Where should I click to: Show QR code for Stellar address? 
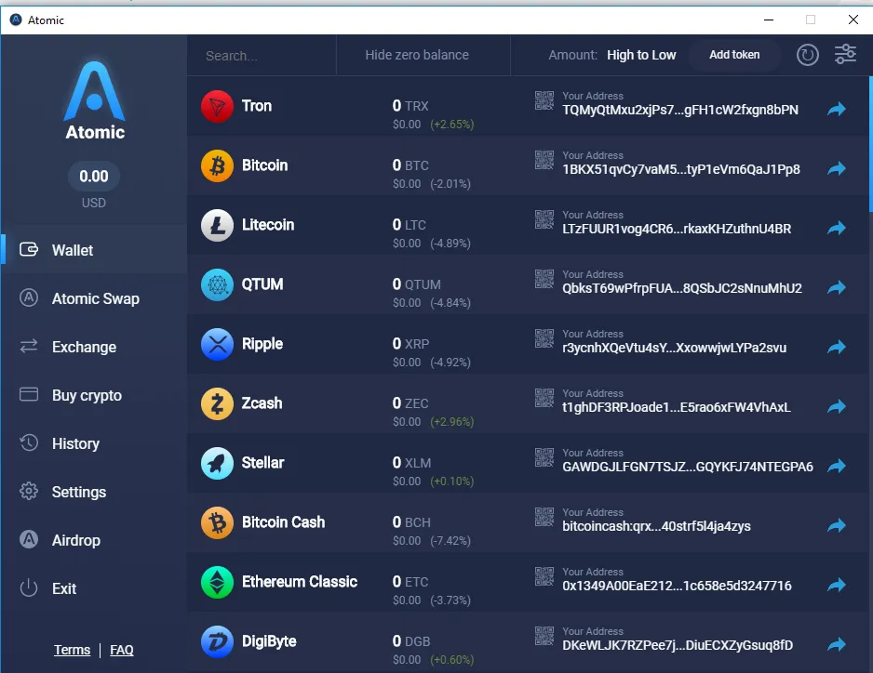pyautogui.click(x=544, y=457)
